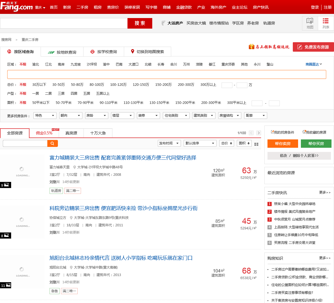This screenshot has height=303, width=334.
Task: Open 租房 in the top navigation
Action: [98, 7]
